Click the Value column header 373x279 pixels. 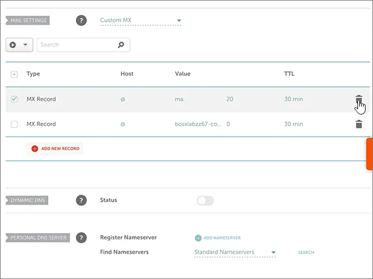pos(182,74)
